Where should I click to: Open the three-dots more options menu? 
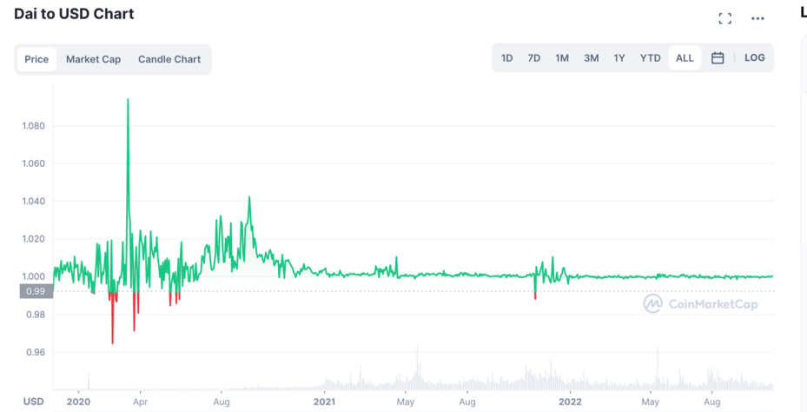757,18
